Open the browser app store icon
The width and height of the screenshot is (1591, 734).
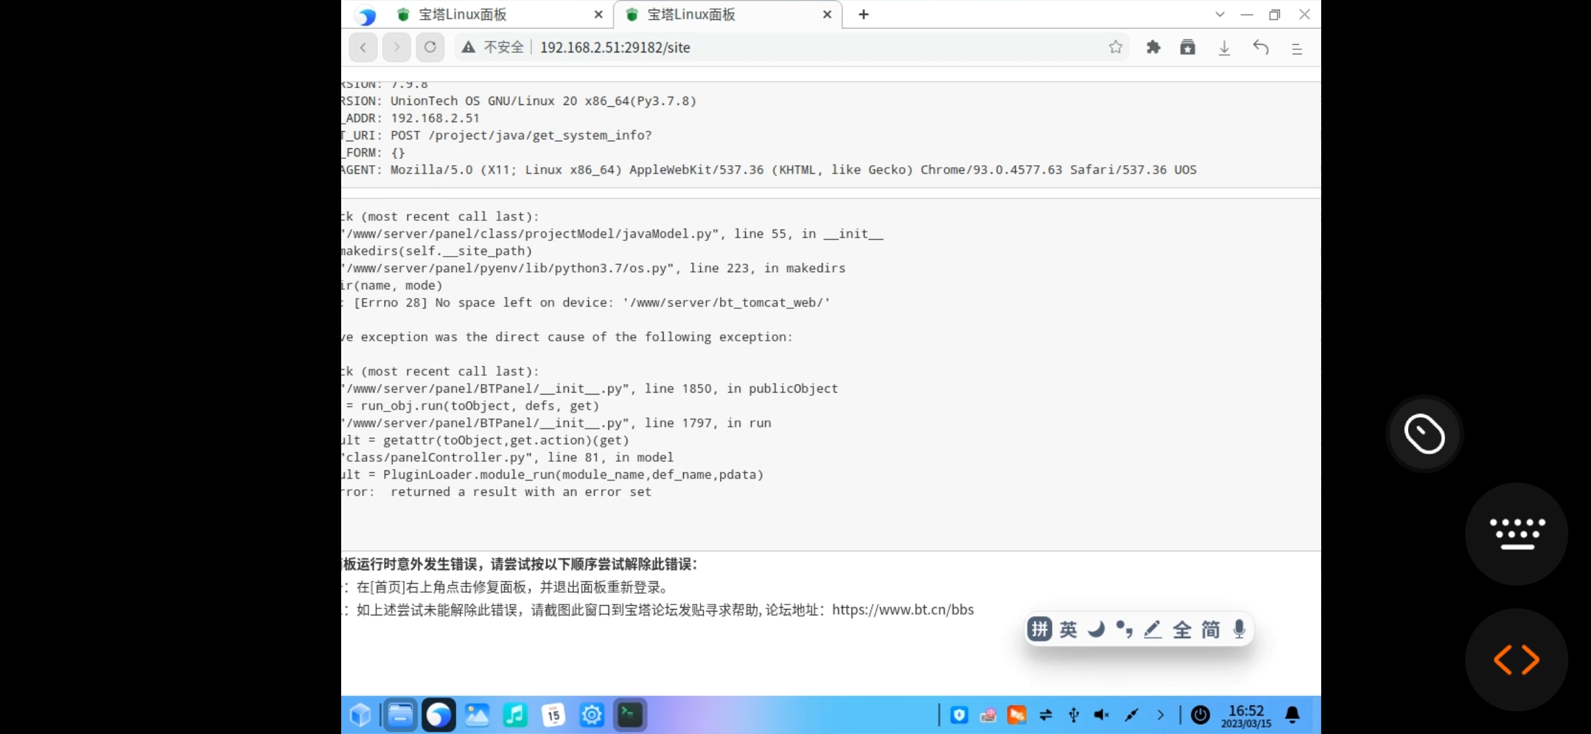1187,47
